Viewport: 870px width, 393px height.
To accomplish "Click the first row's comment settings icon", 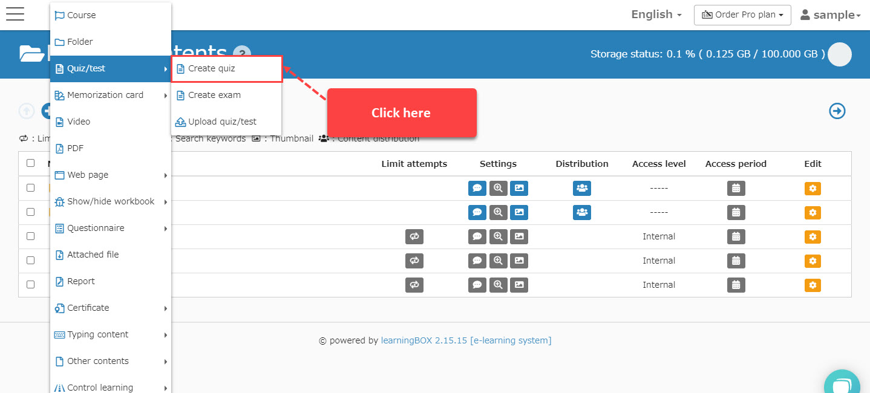I will coord(477,188).
